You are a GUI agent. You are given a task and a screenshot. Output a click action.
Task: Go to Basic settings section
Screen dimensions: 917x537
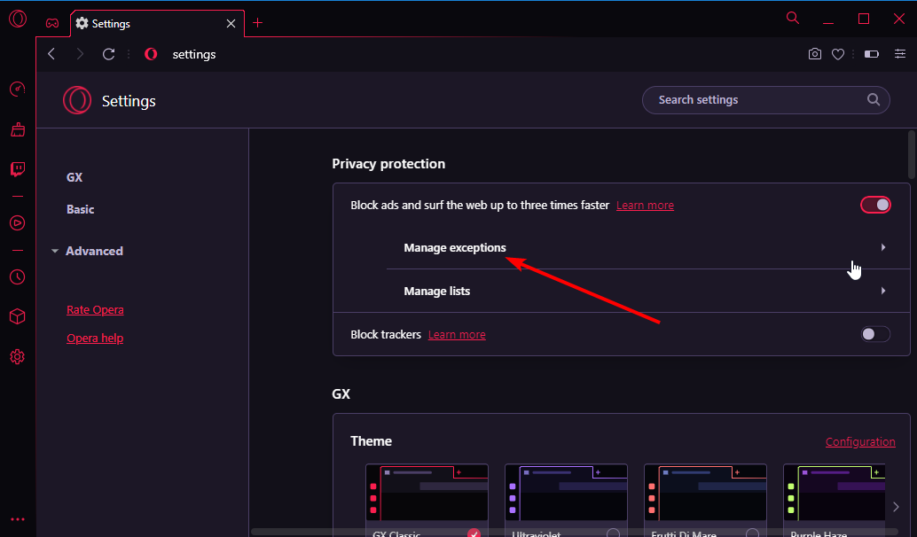click(x=80, y=209)
